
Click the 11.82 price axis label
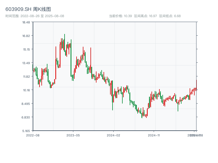click(x=26, y=76)
